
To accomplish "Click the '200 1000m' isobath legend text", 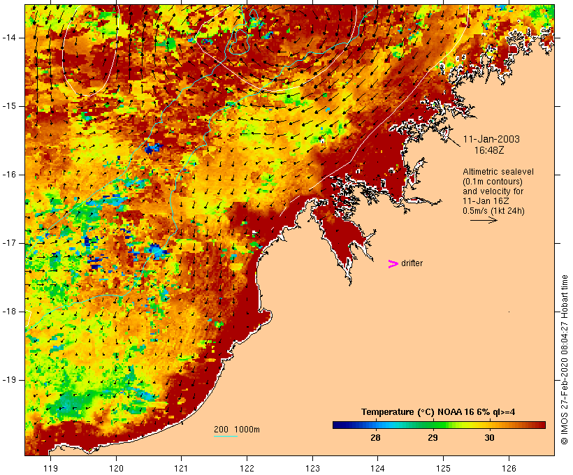I will pos(237,430).
